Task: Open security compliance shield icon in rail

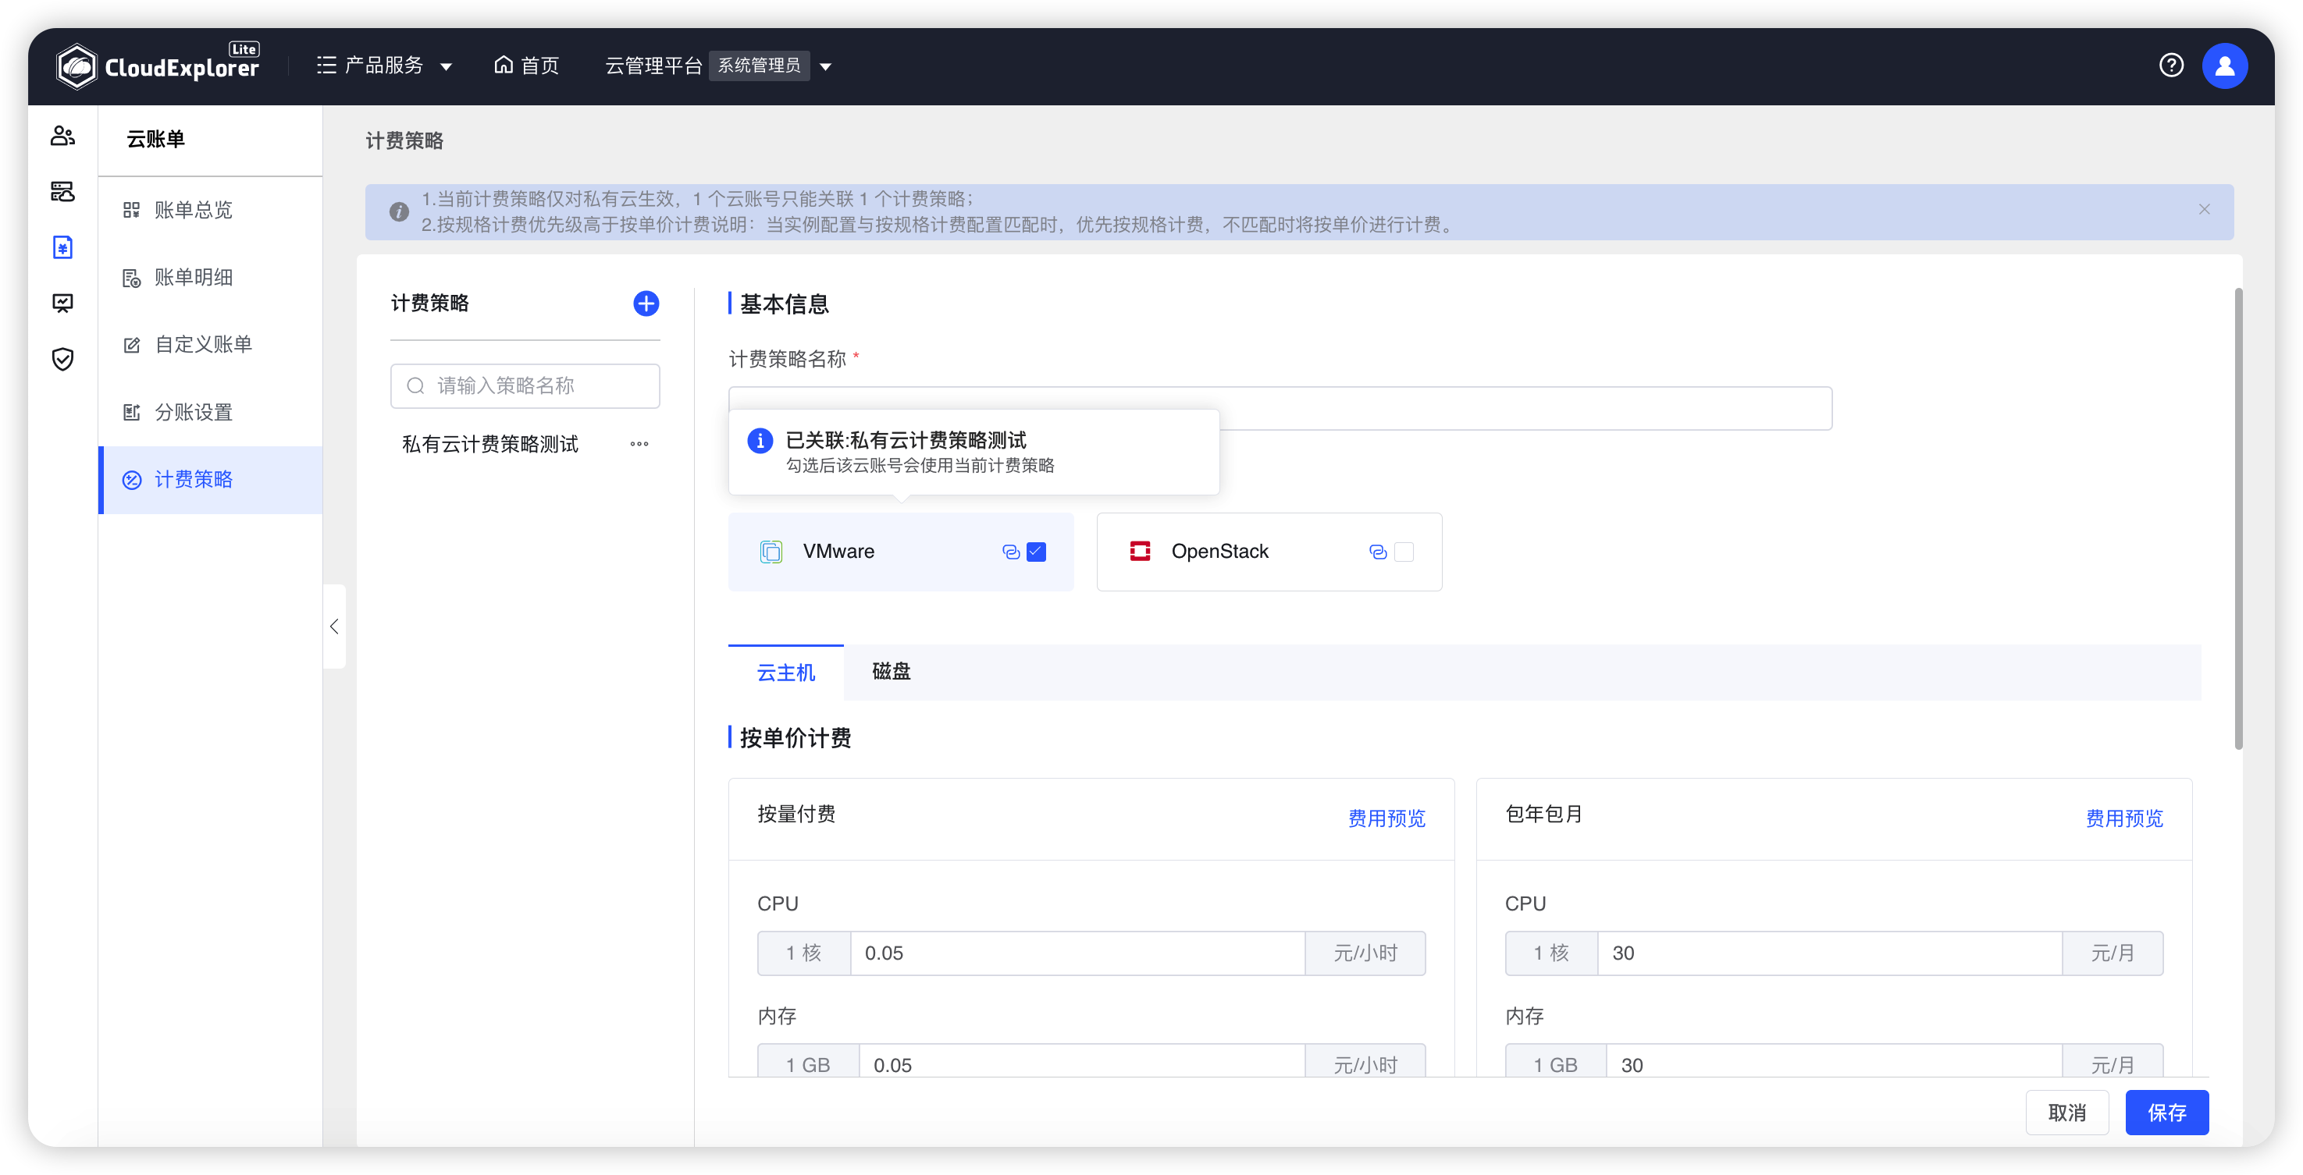Action: (x=62, y=359)
